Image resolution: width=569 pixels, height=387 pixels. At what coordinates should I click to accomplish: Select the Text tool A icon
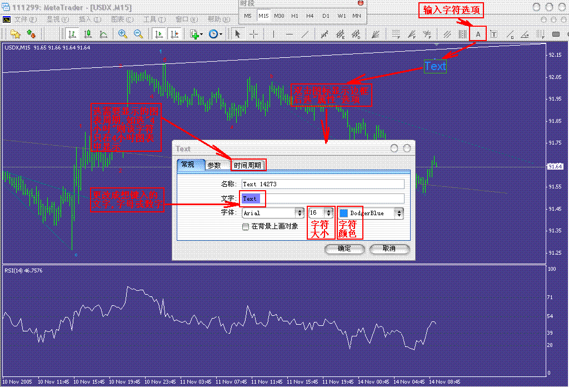478,34
